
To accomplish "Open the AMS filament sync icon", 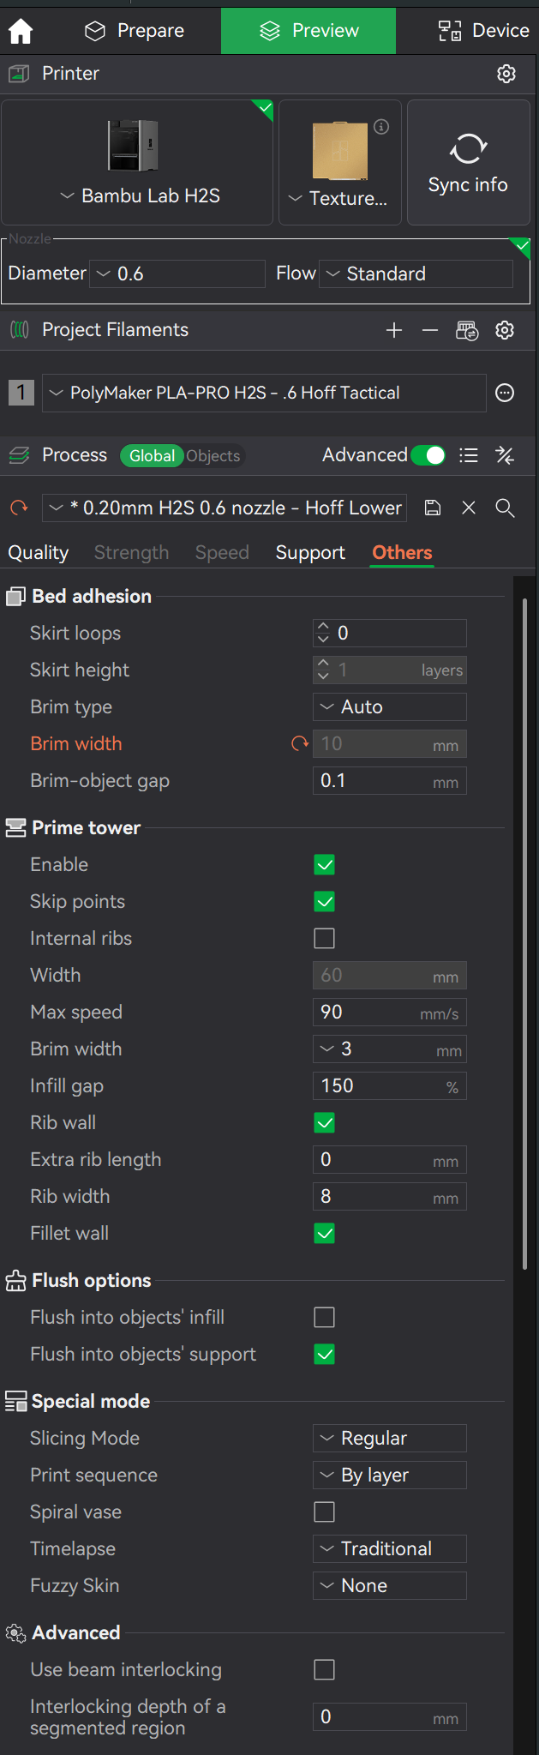I will [x=467, y=330].
